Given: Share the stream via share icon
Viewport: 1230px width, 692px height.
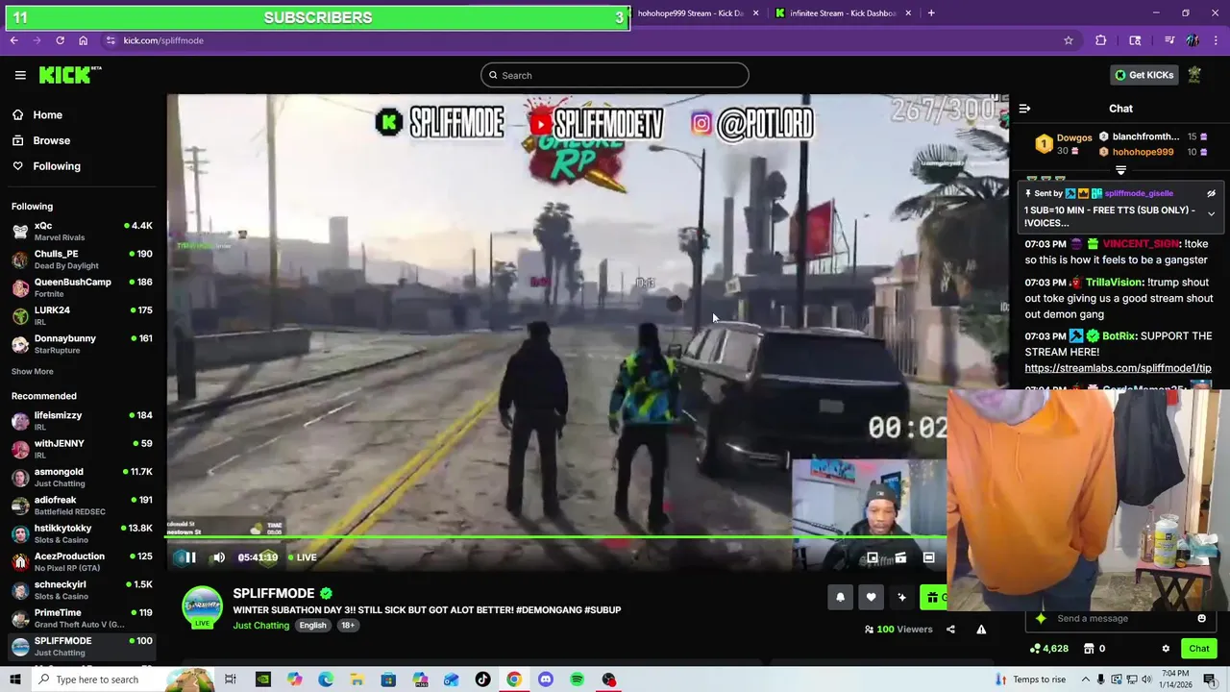Looking at the screenshot, I should pyautogui.click(x=950, y=630).
